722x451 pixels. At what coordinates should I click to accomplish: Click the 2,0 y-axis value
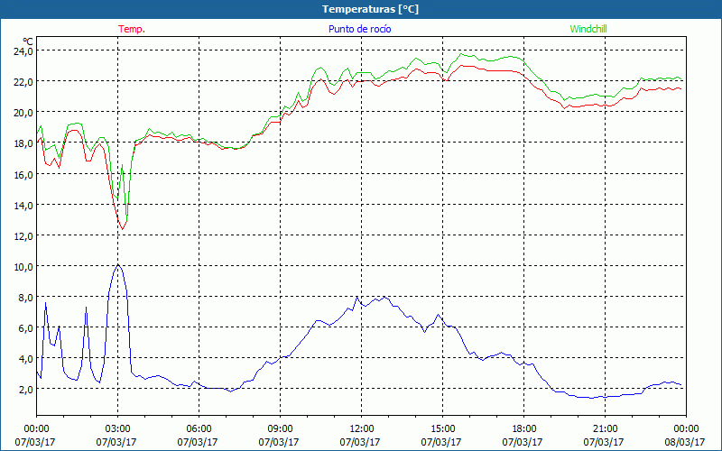point(25,390)
